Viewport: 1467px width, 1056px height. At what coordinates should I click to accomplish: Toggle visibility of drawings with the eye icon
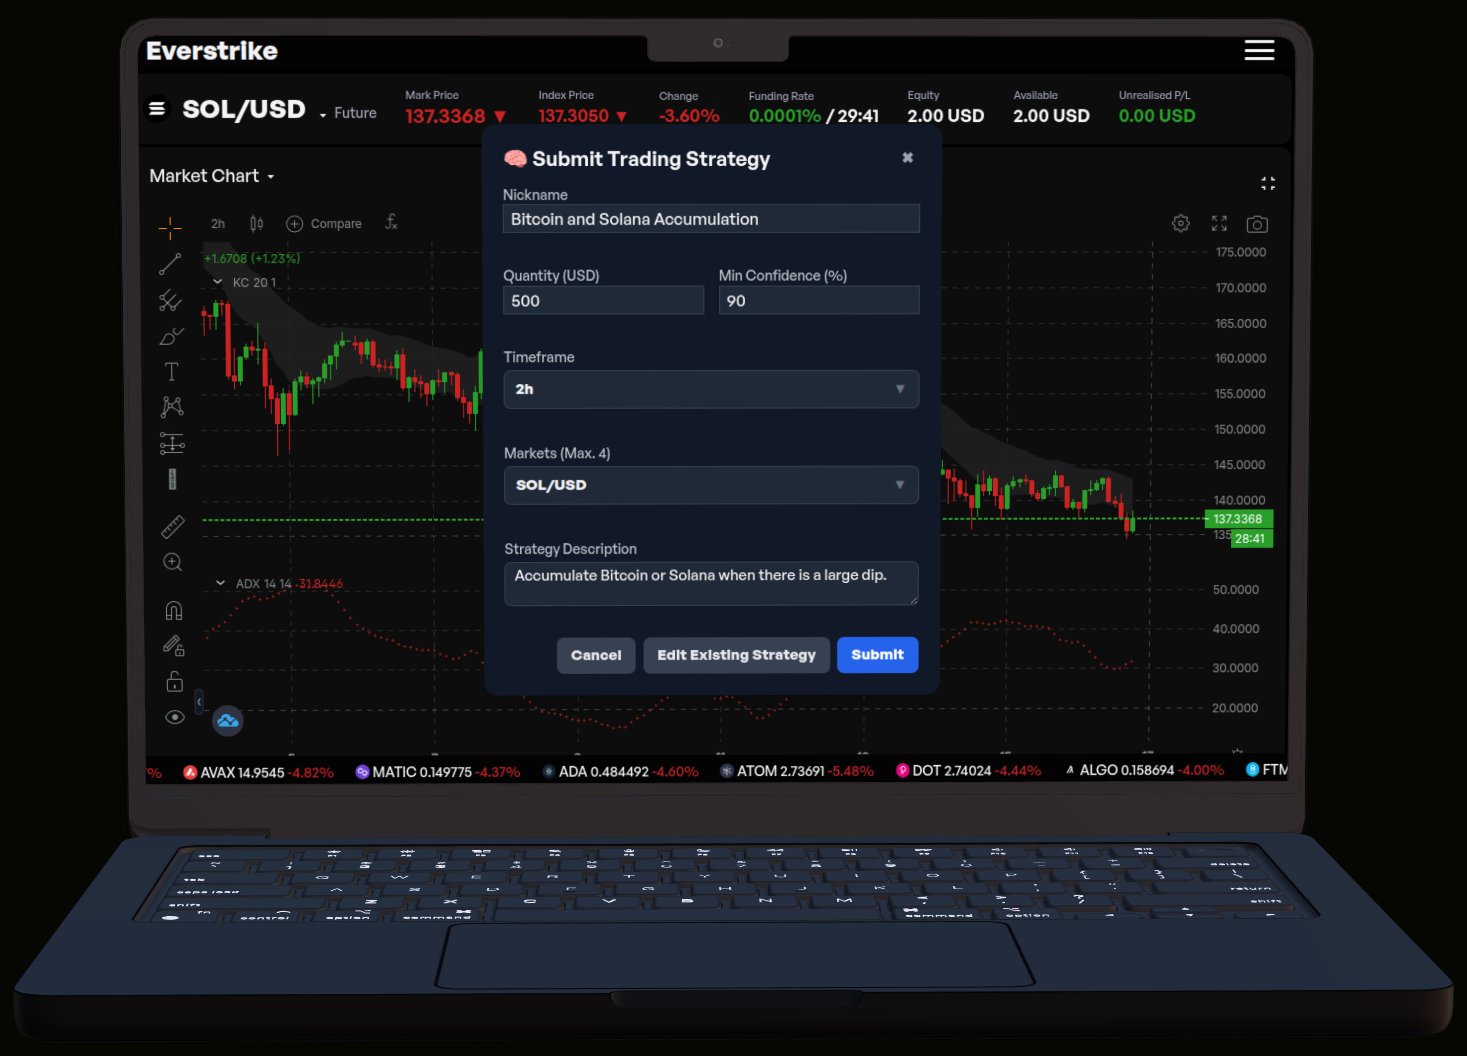(174, 717)
